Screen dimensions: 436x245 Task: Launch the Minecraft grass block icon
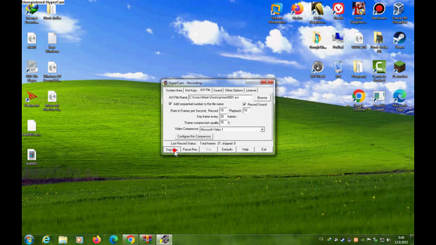pyautogui.click(x=400, y=69)
